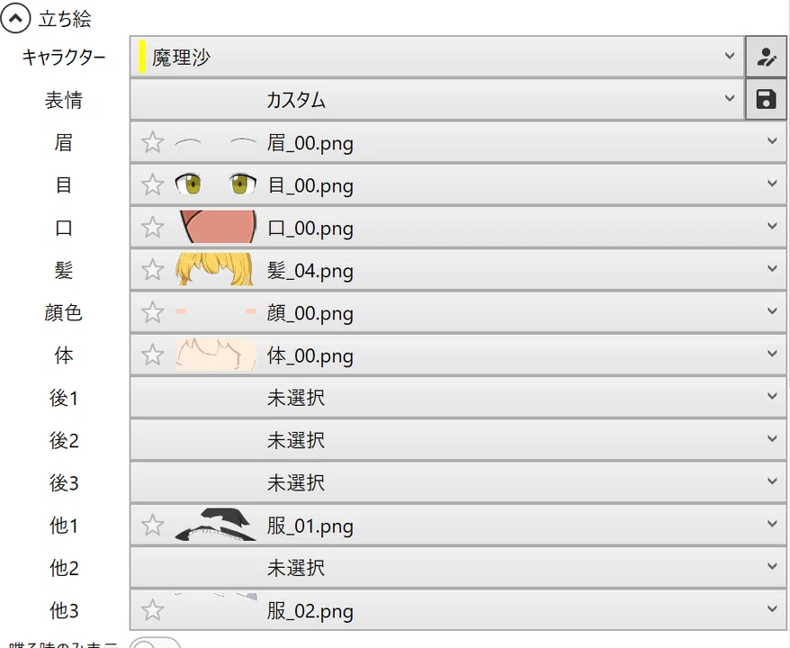Click the yellow color bar beside 魔理沙

[x=142, y=57]
